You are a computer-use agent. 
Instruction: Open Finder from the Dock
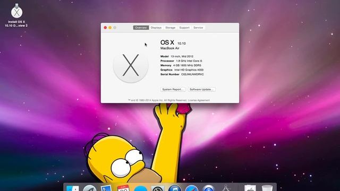pyautogui.click(x=72, y=188)
